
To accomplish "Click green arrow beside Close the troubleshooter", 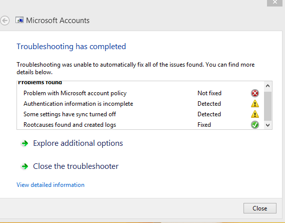I will pos(25,166).
